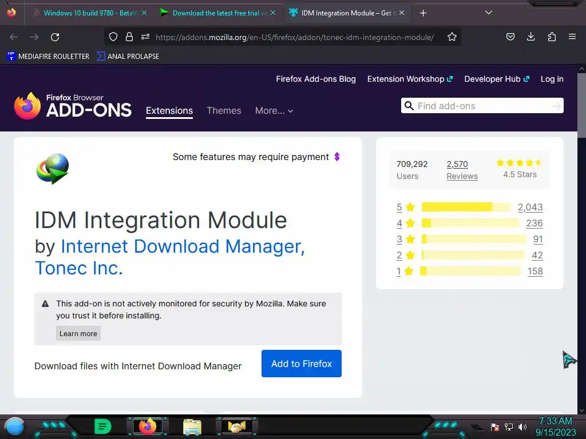Click the Firefox taskbar icon
The height and width of the screenshot is (439, 586).
(x=147, y=426)
